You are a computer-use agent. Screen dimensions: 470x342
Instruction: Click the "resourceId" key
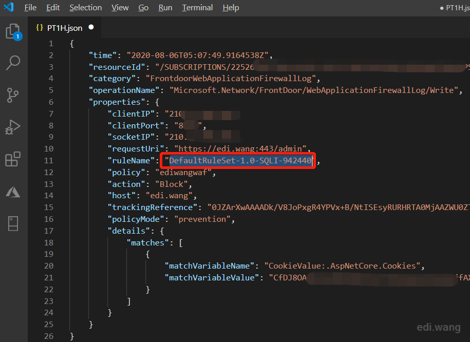pyautogui.click(x=117, y=67)
